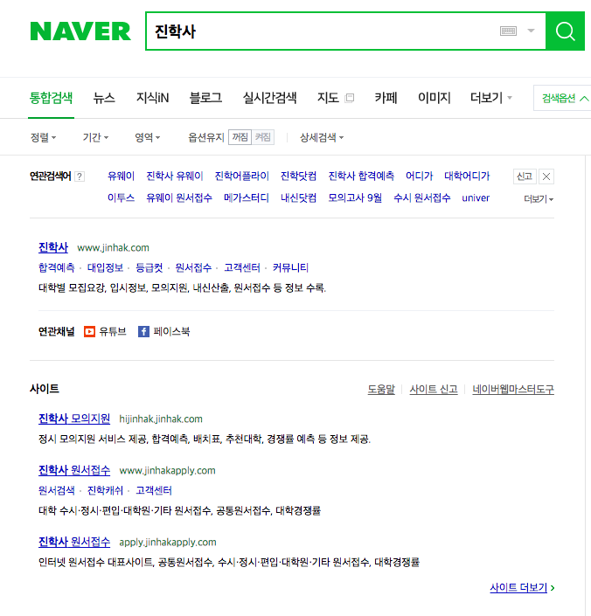This screenshot has height=616, width=591.
Task: Expand the 상세검색 options
Action: 322,137
